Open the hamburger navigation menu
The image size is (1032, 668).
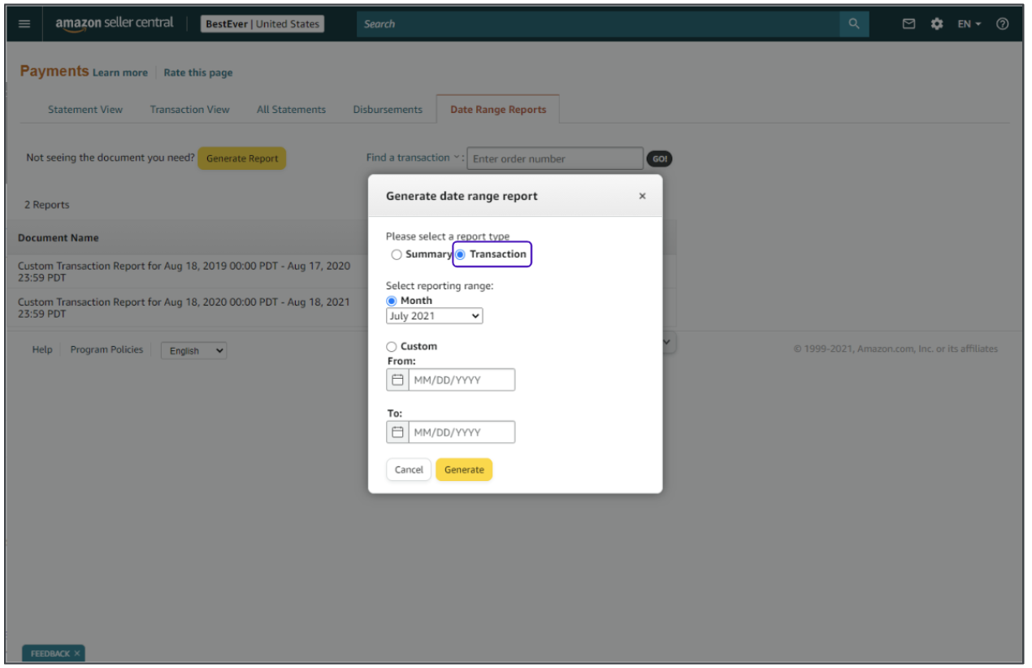point(24,24)
